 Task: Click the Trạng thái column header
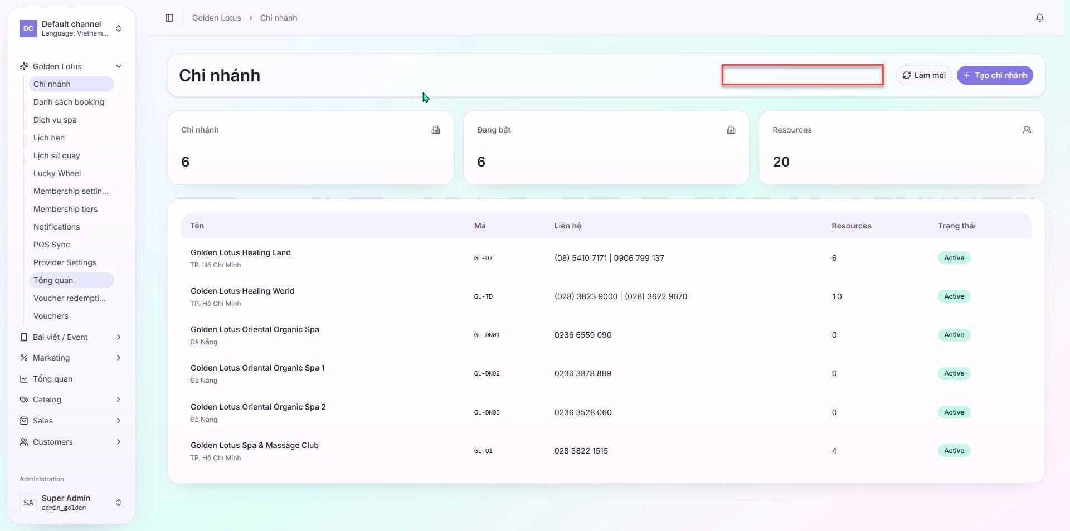[957, 226]
